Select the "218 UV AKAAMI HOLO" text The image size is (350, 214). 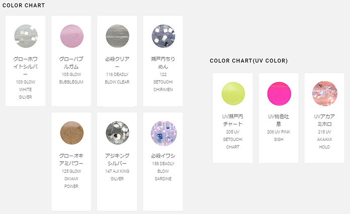pos(324,139)
